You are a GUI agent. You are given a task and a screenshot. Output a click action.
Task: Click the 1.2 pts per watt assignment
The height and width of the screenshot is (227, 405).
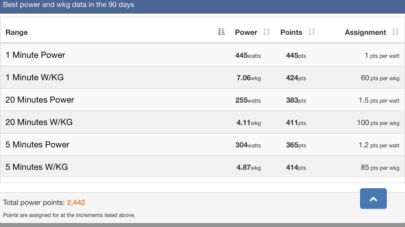pyautogui.click(x=379, y=145)
